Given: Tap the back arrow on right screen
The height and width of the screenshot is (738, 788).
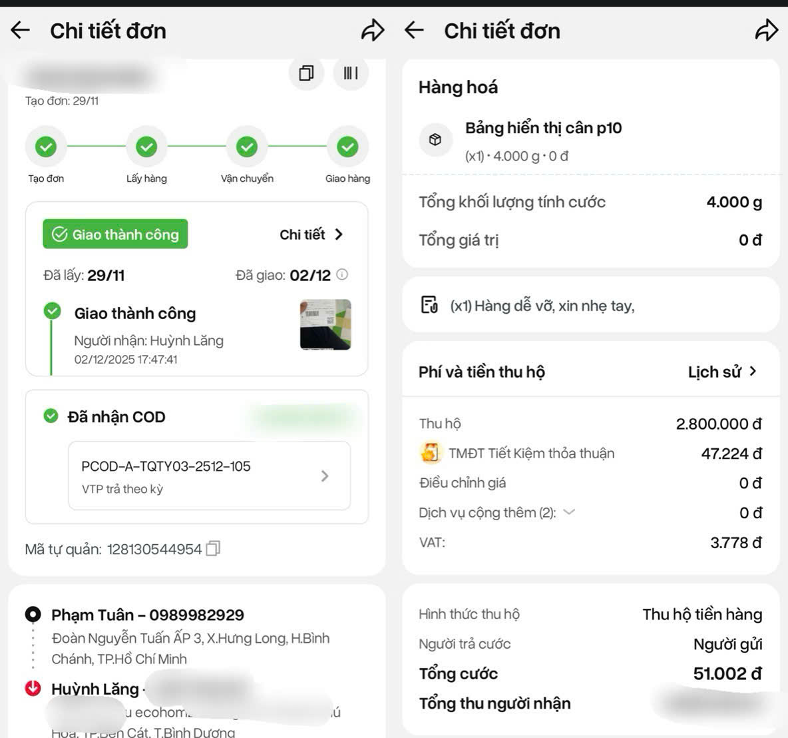Looking at the screenshot, I should click(415, 30).
